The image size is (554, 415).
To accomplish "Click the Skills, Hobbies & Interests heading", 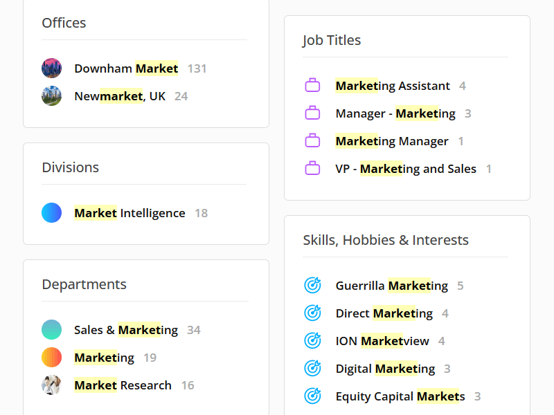I will click(386, 239).
